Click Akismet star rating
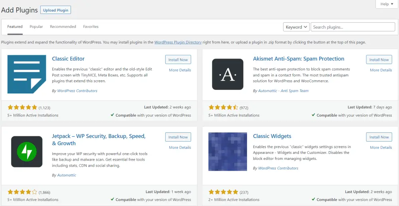The width and height of the screenshot is (399, 206). click(223, 107)
